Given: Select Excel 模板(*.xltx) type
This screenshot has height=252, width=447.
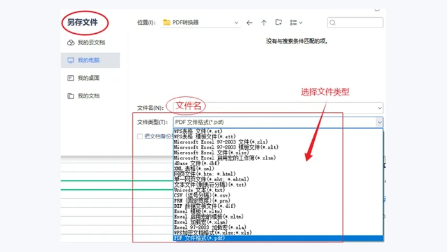Looking at the screenshot, I should click(278, 212).
